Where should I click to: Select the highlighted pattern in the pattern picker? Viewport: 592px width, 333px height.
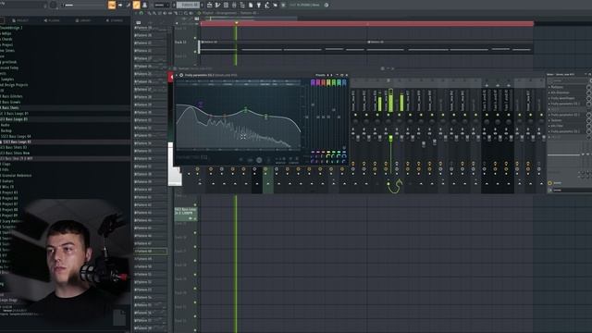(150, 251)
